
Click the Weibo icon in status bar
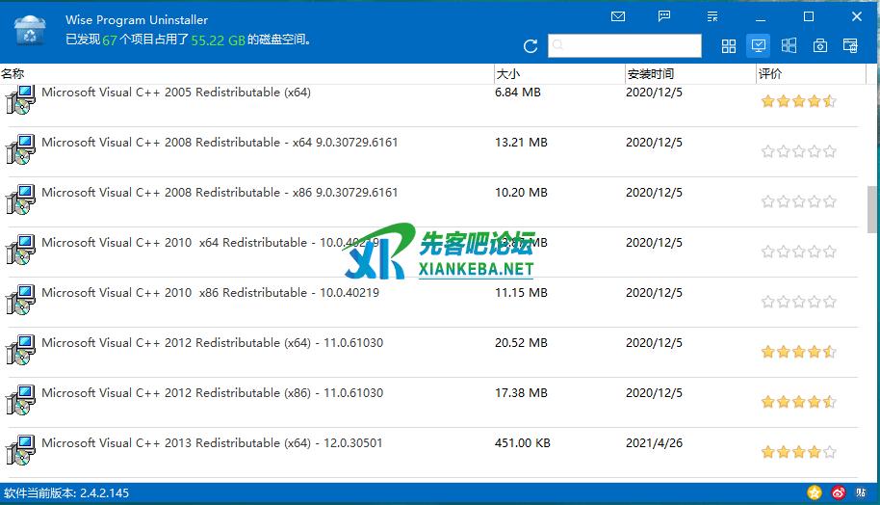839,493
